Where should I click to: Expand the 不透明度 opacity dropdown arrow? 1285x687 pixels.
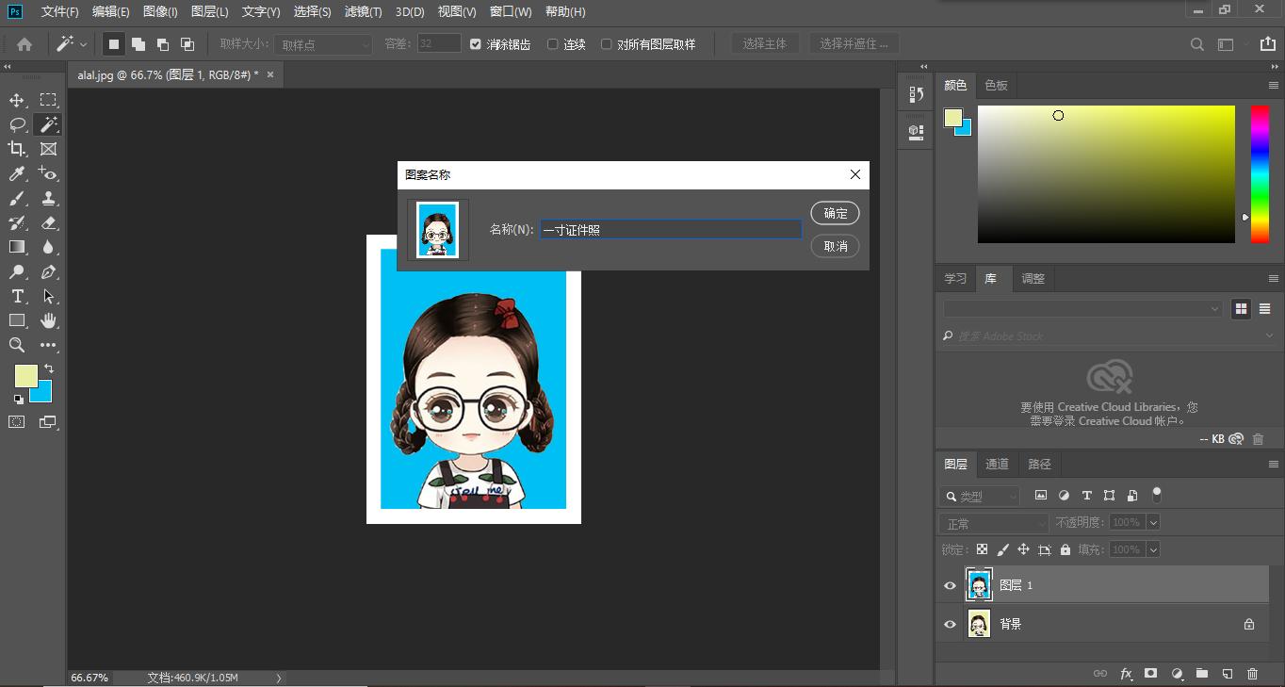tap(1153, 522)
